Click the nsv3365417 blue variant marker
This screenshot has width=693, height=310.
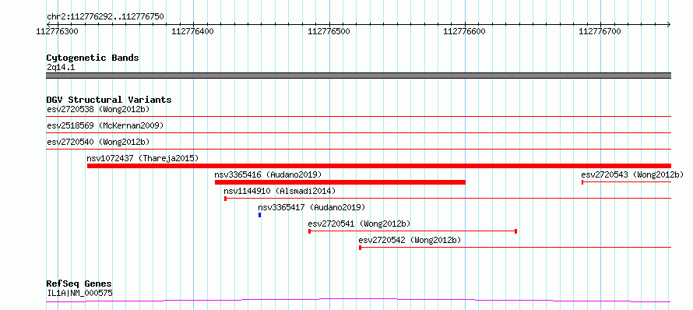pyautogui.click(x=259, y=215)
